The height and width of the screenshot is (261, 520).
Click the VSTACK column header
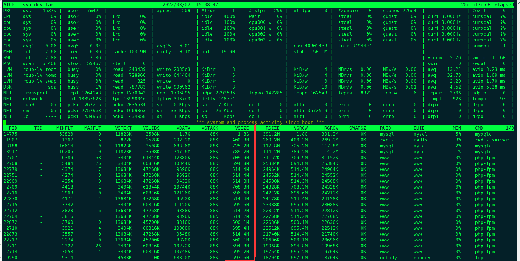(x=210, y=128)
